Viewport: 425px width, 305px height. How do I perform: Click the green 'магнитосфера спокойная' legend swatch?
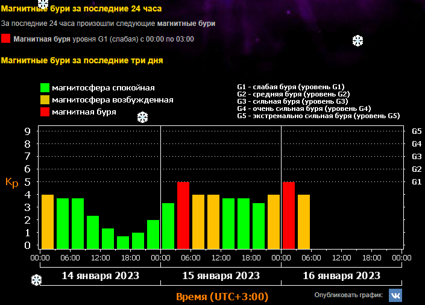[45, 87]
